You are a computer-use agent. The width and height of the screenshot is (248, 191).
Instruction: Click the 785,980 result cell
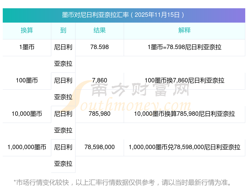click(x=99, y=114)
